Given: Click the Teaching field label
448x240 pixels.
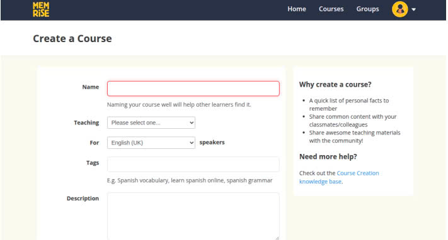Looking at the screenshot, I should (x=86, y=123).
